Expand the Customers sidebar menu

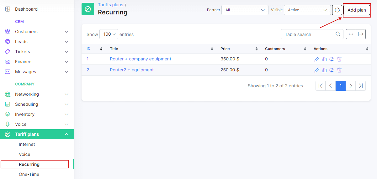point(37,32)
